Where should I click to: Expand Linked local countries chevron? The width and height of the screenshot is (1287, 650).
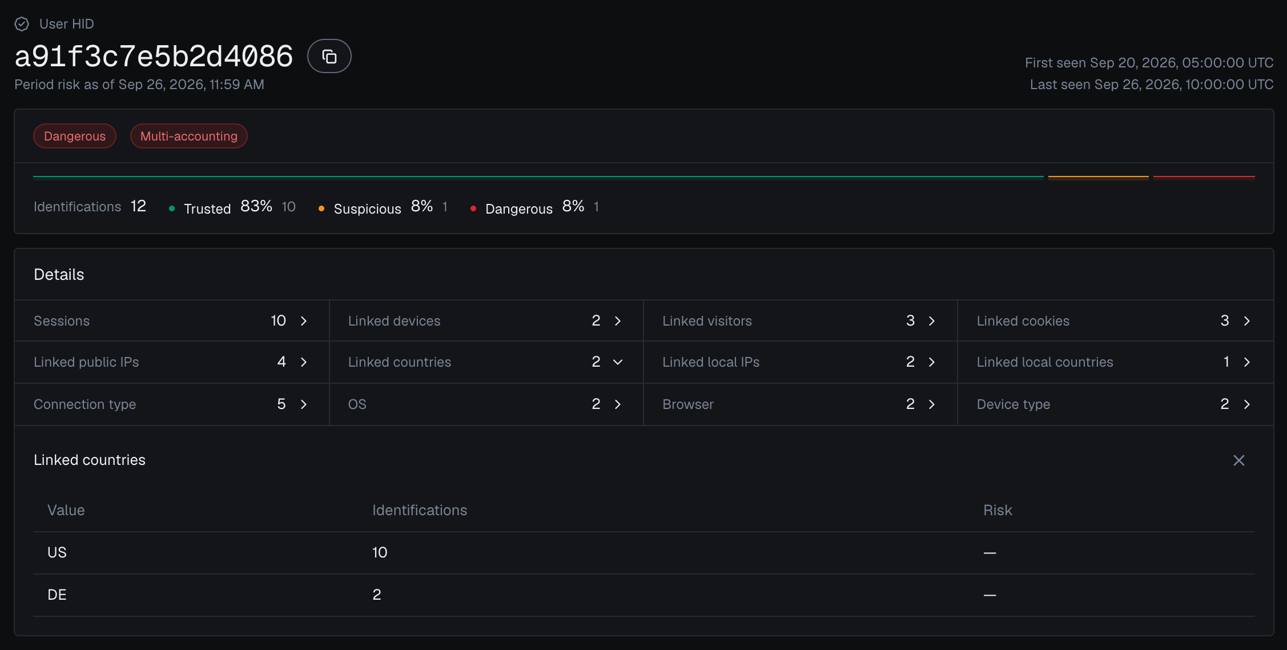(x=1247, y=362)
